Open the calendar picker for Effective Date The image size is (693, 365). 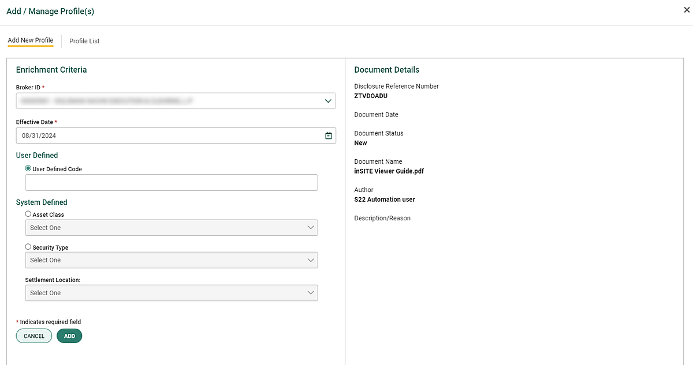point(329,136)
